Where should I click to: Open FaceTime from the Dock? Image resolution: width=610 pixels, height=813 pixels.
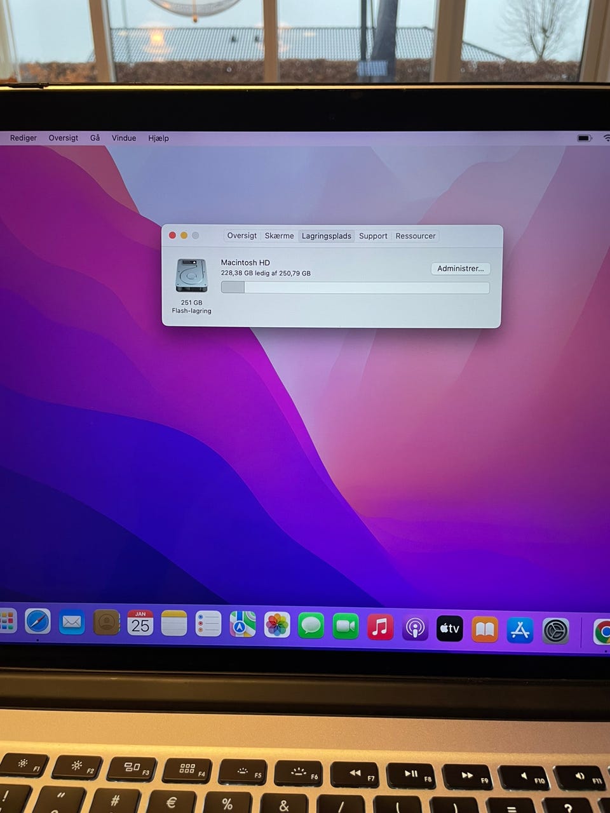(x=346, y=626)
